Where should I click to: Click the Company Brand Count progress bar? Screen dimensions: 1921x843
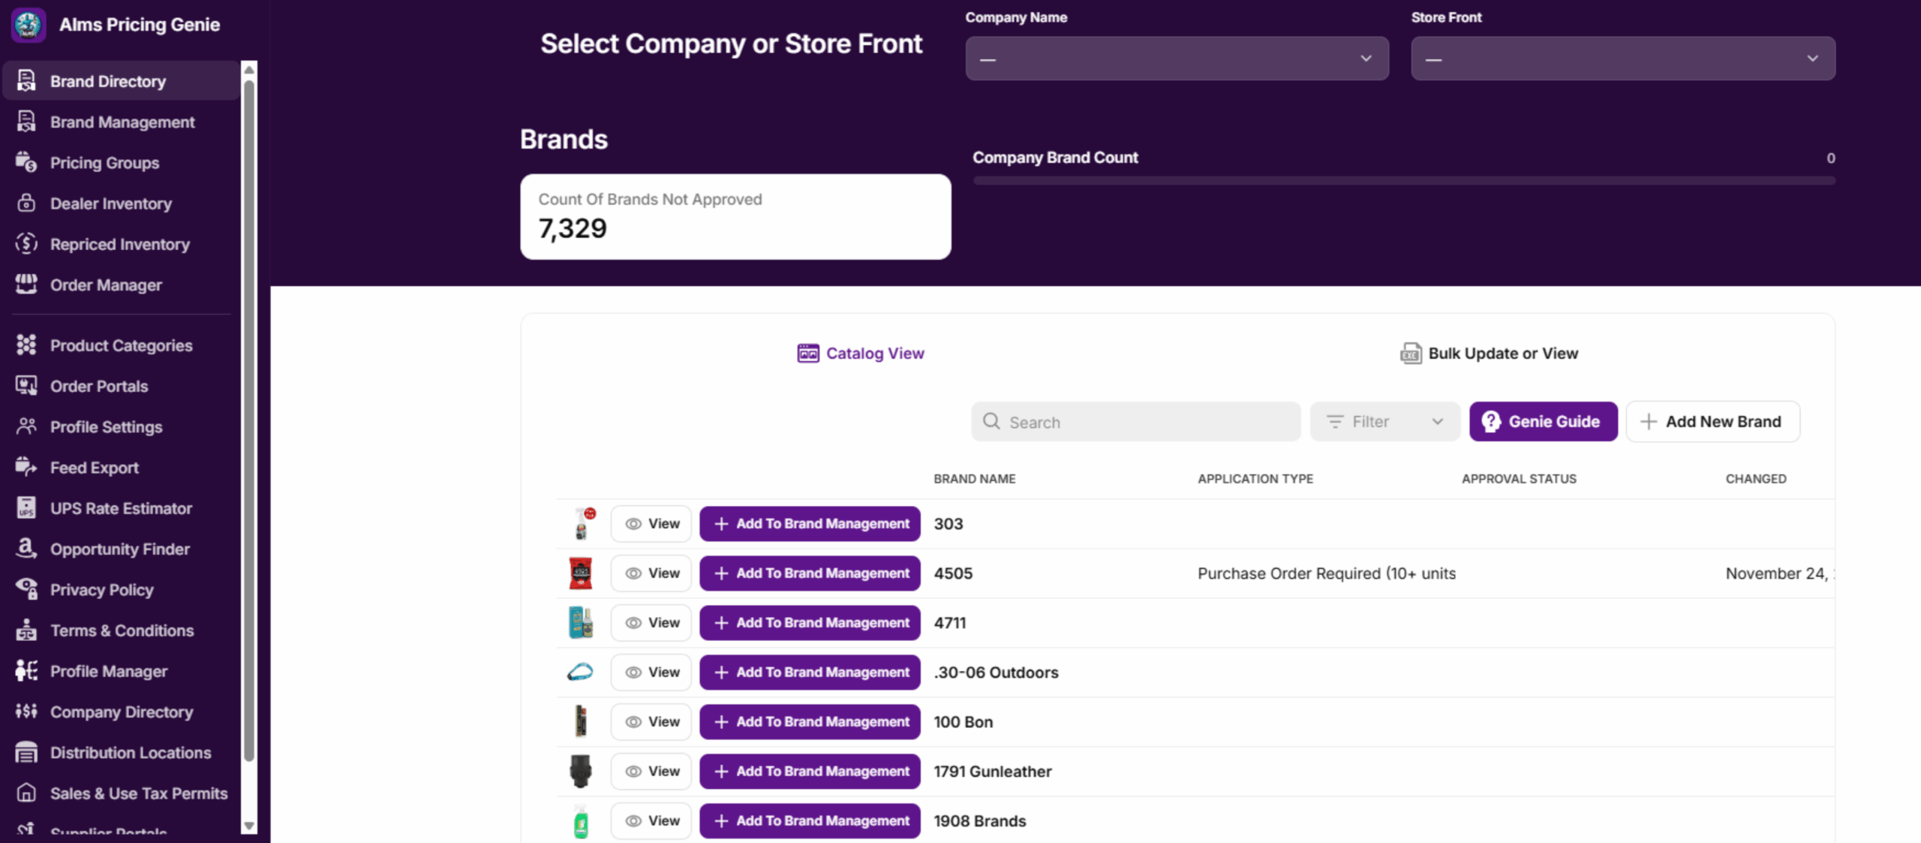[1403, 180]
